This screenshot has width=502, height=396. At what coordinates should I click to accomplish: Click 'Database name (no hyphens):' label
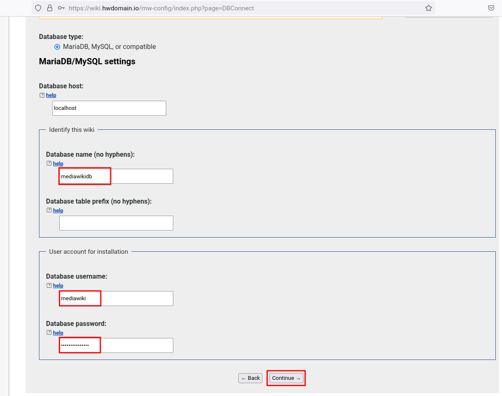coord(90,154)
